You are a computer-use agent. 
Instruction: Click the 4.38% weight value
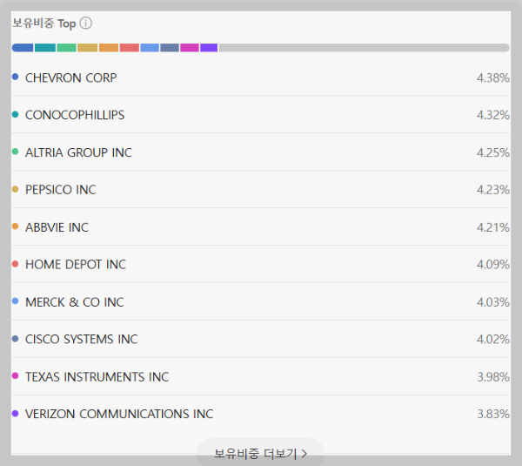pos(493,78)
